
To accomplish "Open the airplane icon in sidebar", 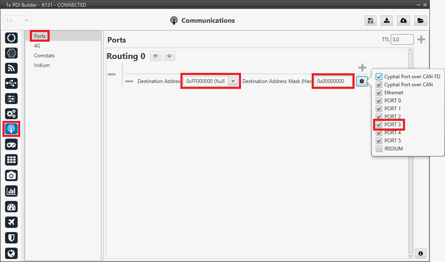I will 11,222.
